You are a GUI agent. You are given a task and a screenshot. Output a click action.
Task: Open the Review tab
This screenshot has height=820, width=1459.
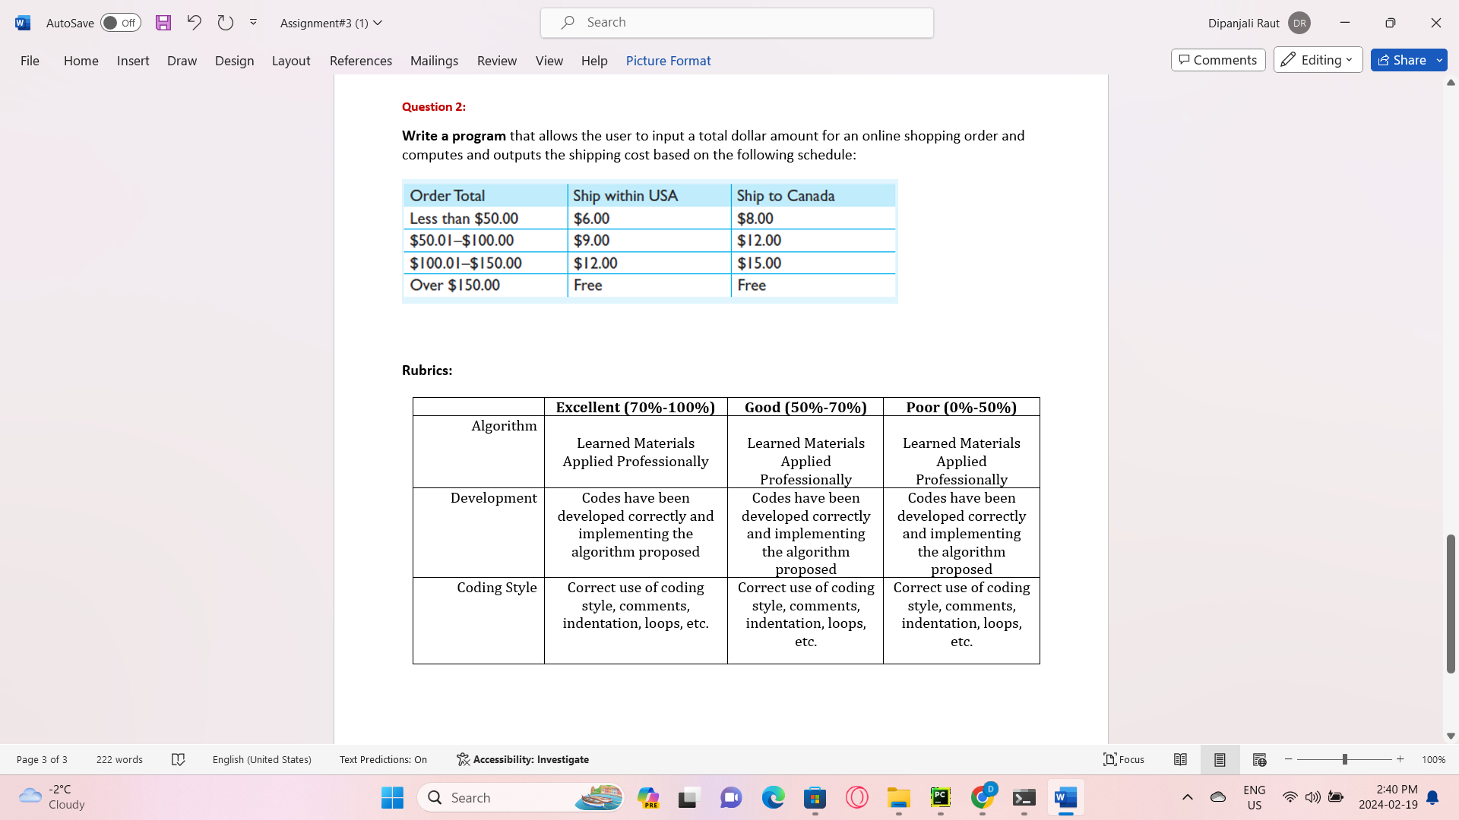497,61
